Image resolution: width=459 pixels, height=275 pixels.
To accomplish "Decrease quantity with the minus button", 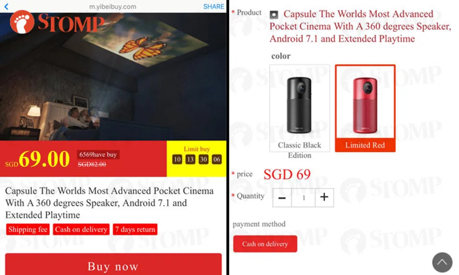I will click(x=282, y=198).
